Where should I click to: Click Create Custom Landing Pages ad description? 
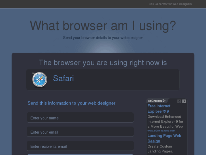coord(160,149)
